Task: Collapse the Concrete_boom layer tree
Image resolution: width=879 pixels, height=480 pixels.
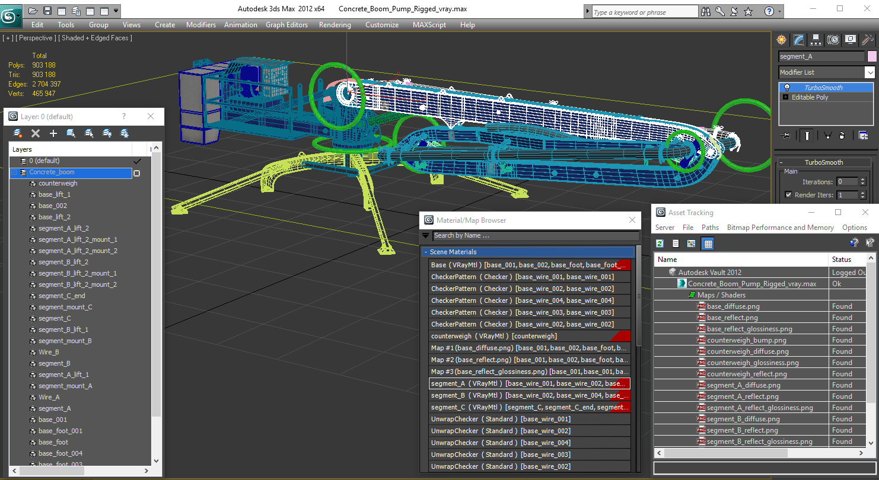Action: click(14, 172)
